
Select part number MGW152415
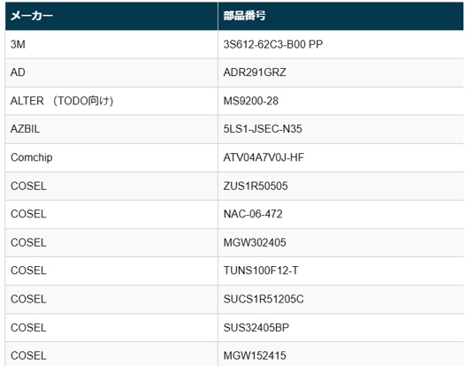pos(255,355)
